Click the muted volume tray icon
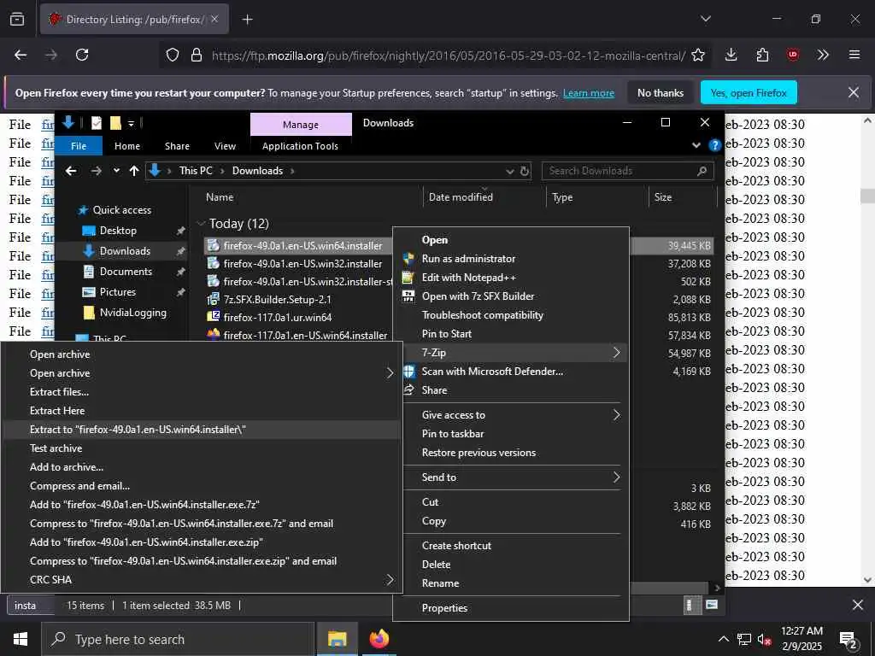This screenshot has width=875, height=656. coord(765,639)
